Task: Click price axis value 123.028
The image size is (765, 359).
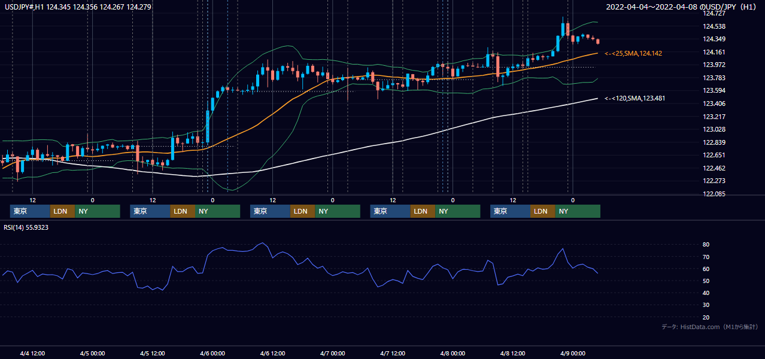Action: click(x=714, y=129)
